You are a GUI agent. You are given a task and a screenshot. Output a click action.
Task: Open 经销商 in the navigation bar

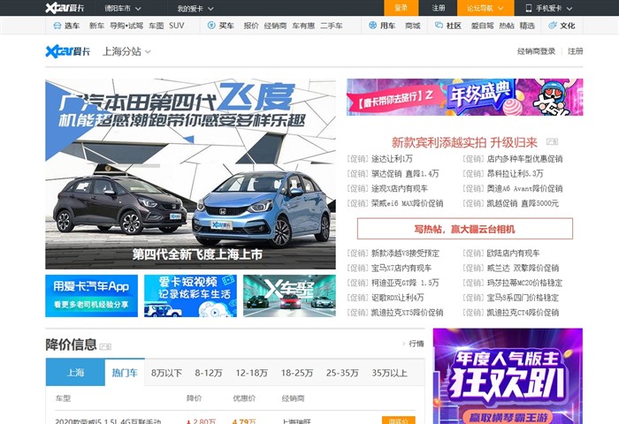pos(275,26)
